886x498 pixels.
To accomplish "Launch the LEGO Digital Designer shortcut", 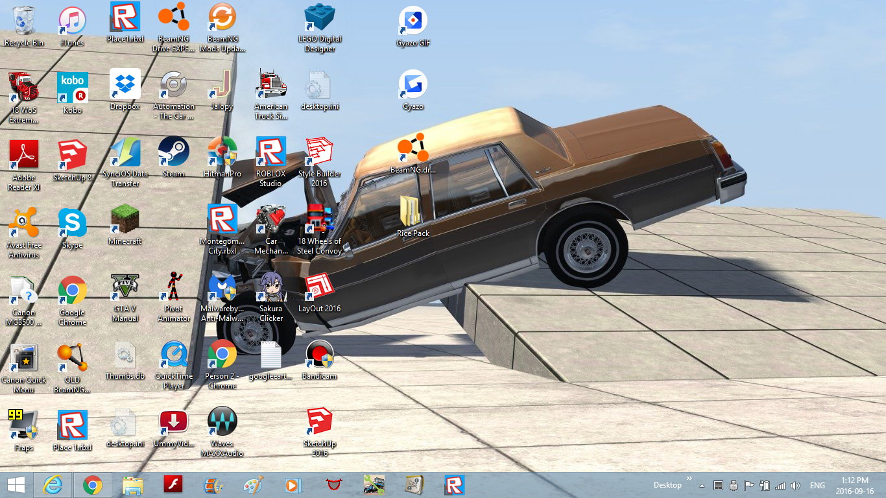I will tap(320, 27).
